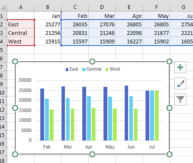Click the West bar for Apr

coord(93,124)
